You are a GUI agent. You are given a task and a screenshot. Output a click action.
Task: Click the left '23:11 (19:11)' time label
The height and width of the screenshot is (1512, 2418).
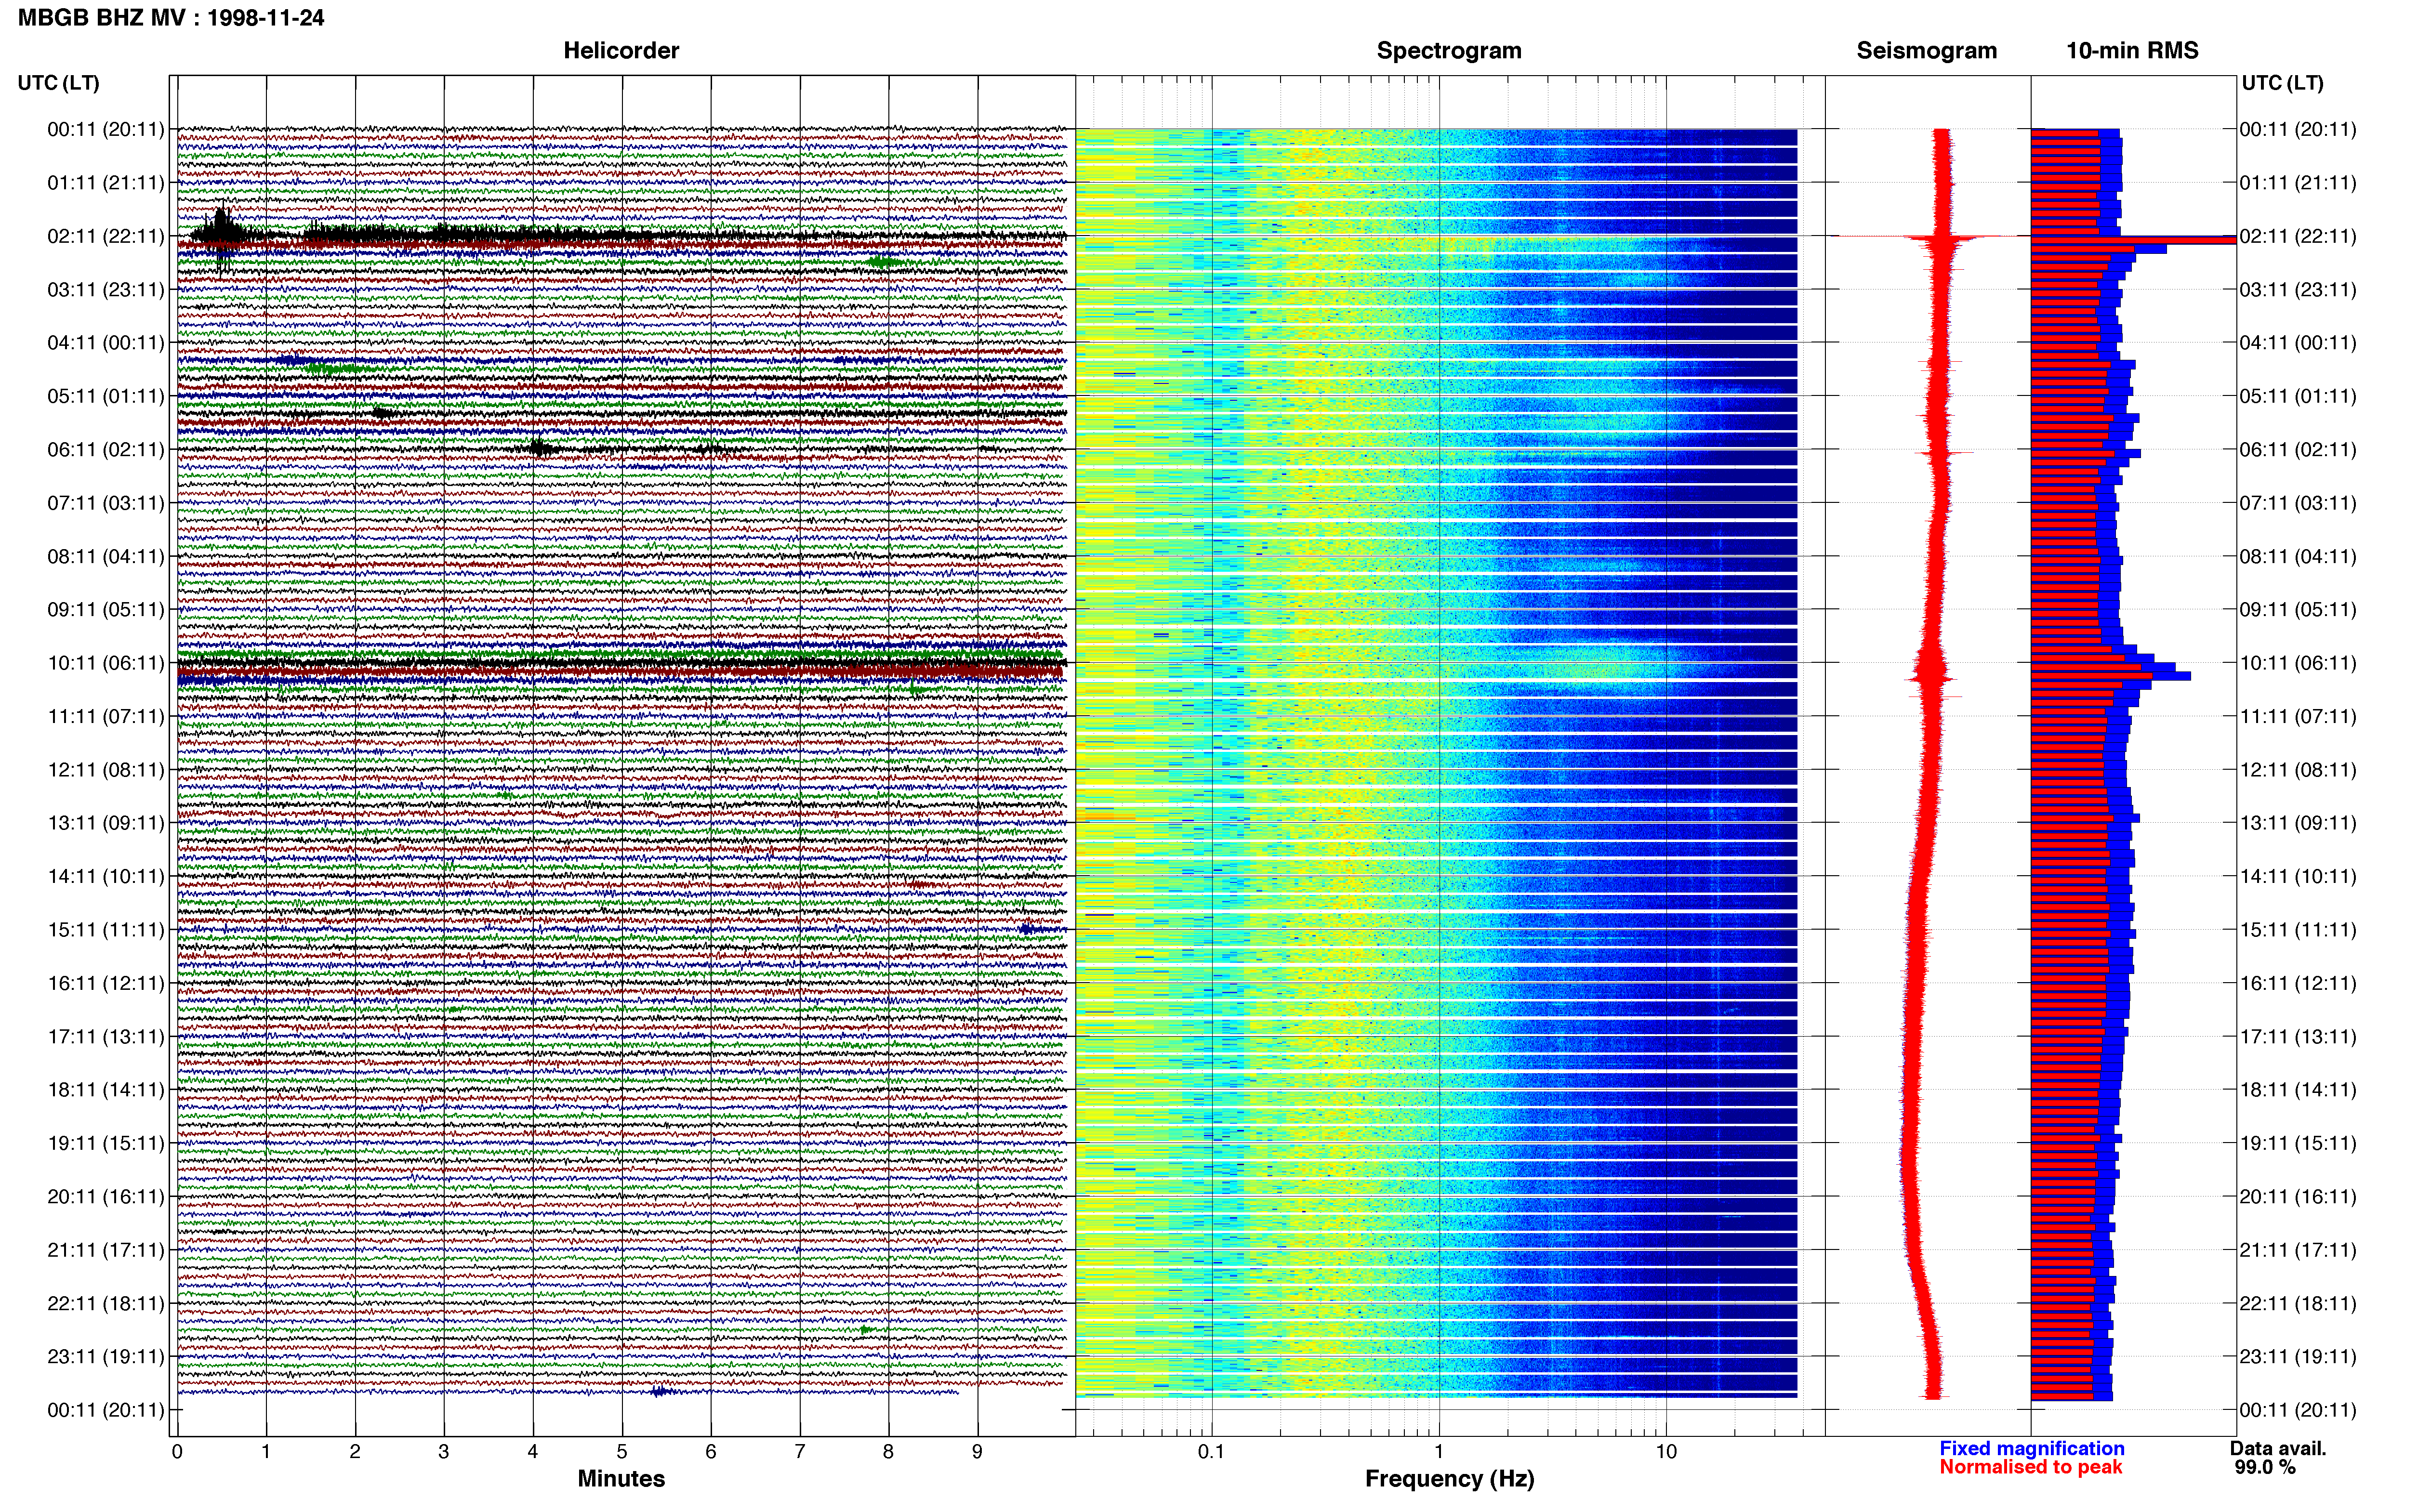[x=106, y=1357]
